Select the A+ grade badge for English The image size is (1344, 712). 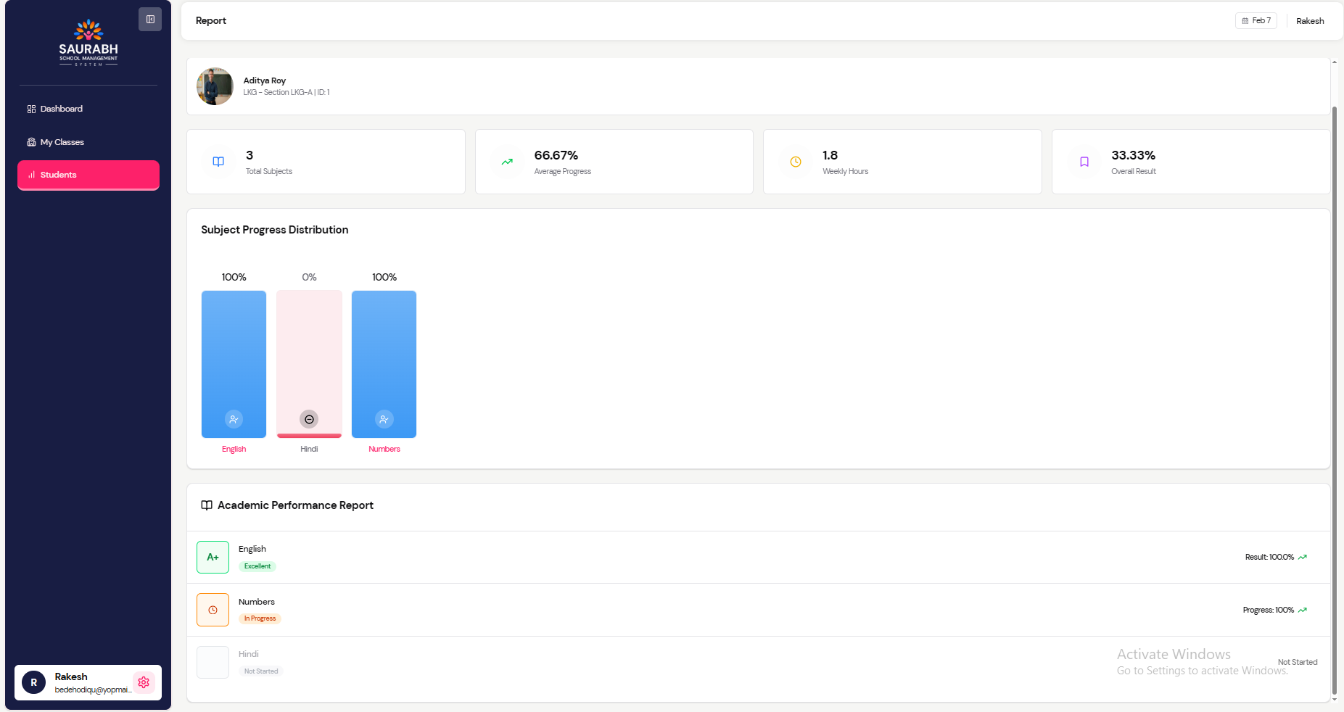(x=213, y=557)
